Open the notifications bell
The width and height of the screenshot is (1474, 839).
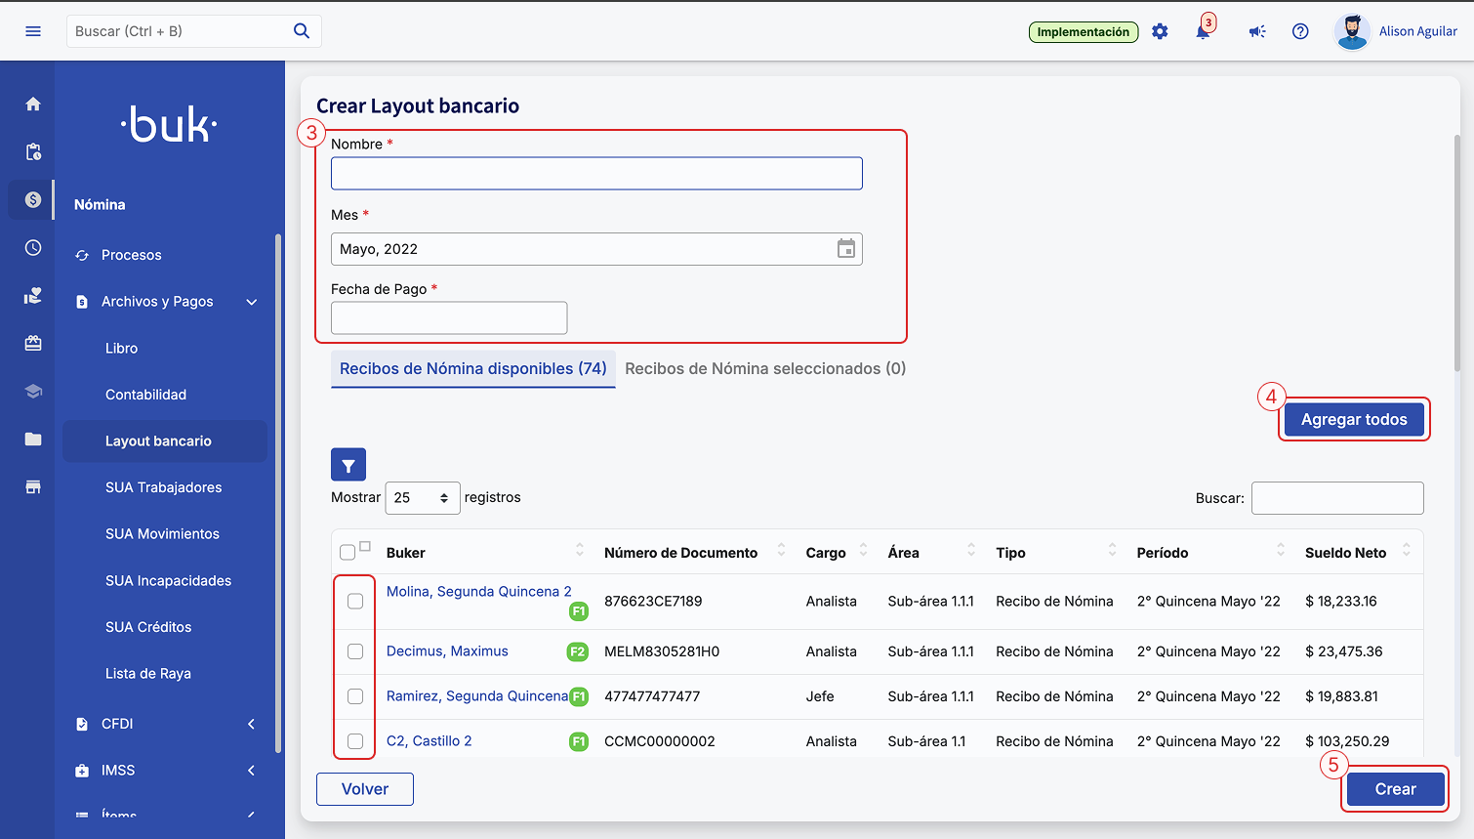click(x=1203, y=31)
